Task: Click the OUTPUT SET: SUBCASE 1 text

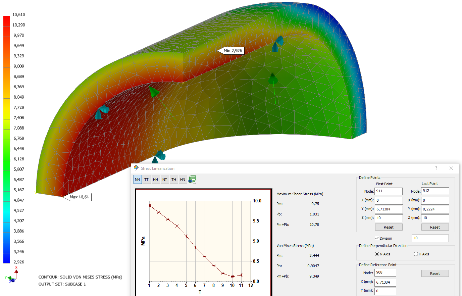Action: [62, 284]
